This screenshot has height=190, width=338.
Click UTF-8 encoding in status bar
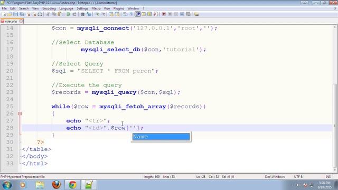[x=298, y=177]
